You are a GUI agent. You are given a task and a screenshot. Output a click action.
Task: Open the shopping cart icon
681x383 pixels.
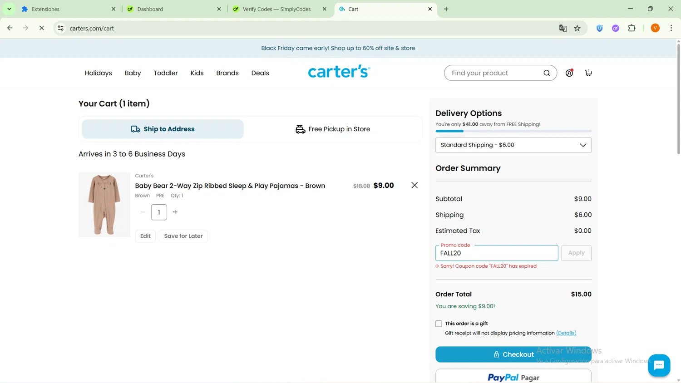tap(588, 73)
